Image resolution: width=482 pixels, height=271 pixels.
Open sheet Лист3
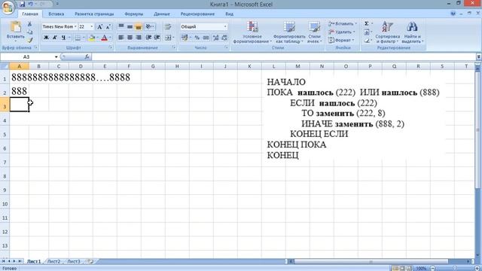(74, 261)
